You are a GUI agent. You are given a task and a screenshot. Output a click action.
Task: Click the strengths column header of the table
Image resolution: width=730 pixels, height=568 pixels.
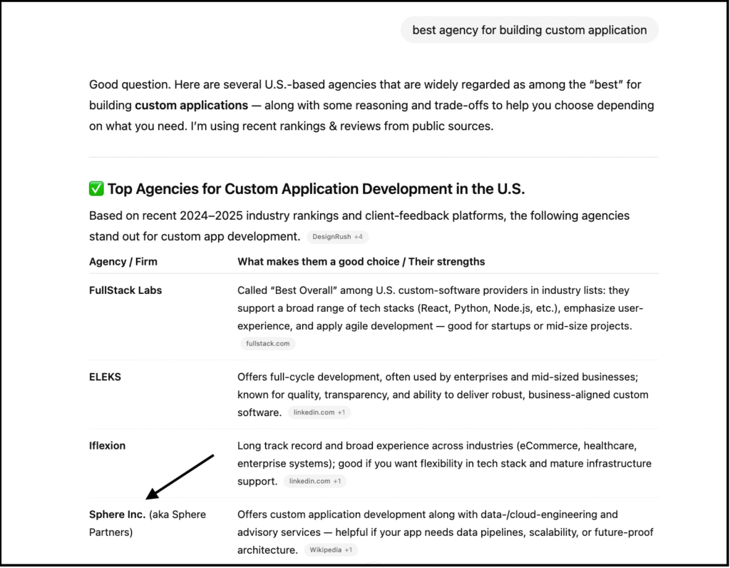click(361, 261)
